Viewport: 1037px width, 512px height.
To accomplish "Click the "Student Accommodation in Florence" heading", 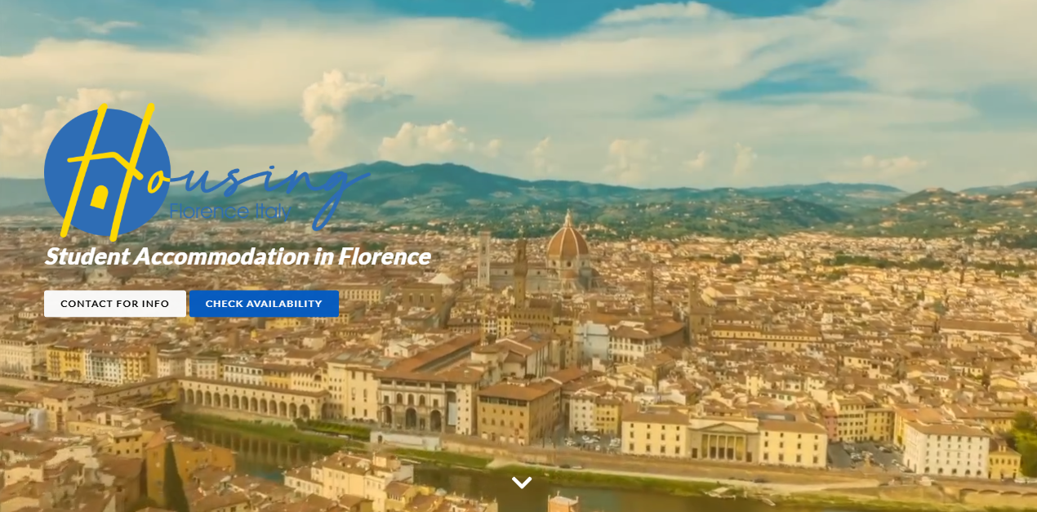I will tap(238, 256).
